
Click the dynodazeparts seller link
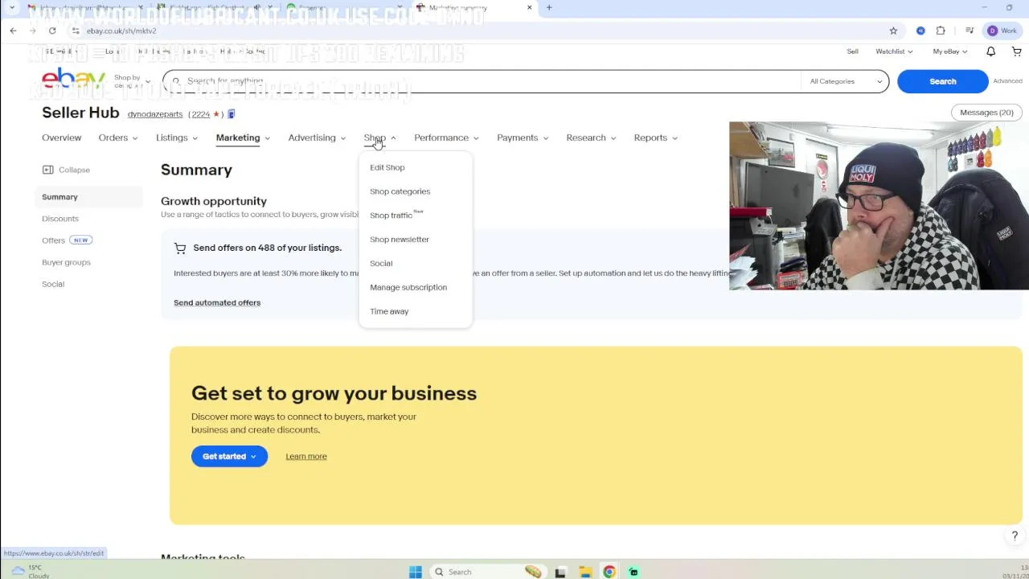coord(155,114)
